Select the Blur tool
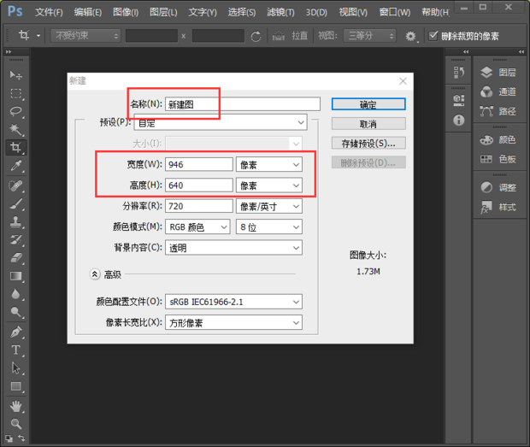This screenshot has height=447, width=530. tap(15, 294)
